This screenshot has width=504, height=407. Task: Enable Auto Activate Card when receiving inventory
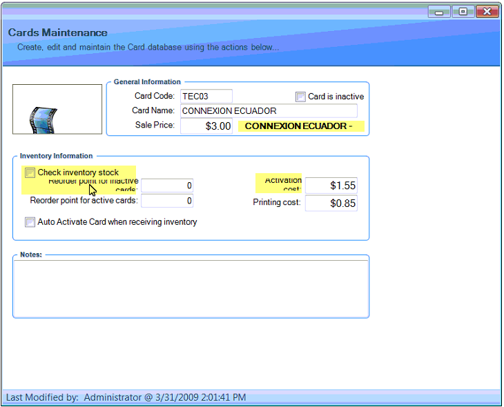[30, 222]
